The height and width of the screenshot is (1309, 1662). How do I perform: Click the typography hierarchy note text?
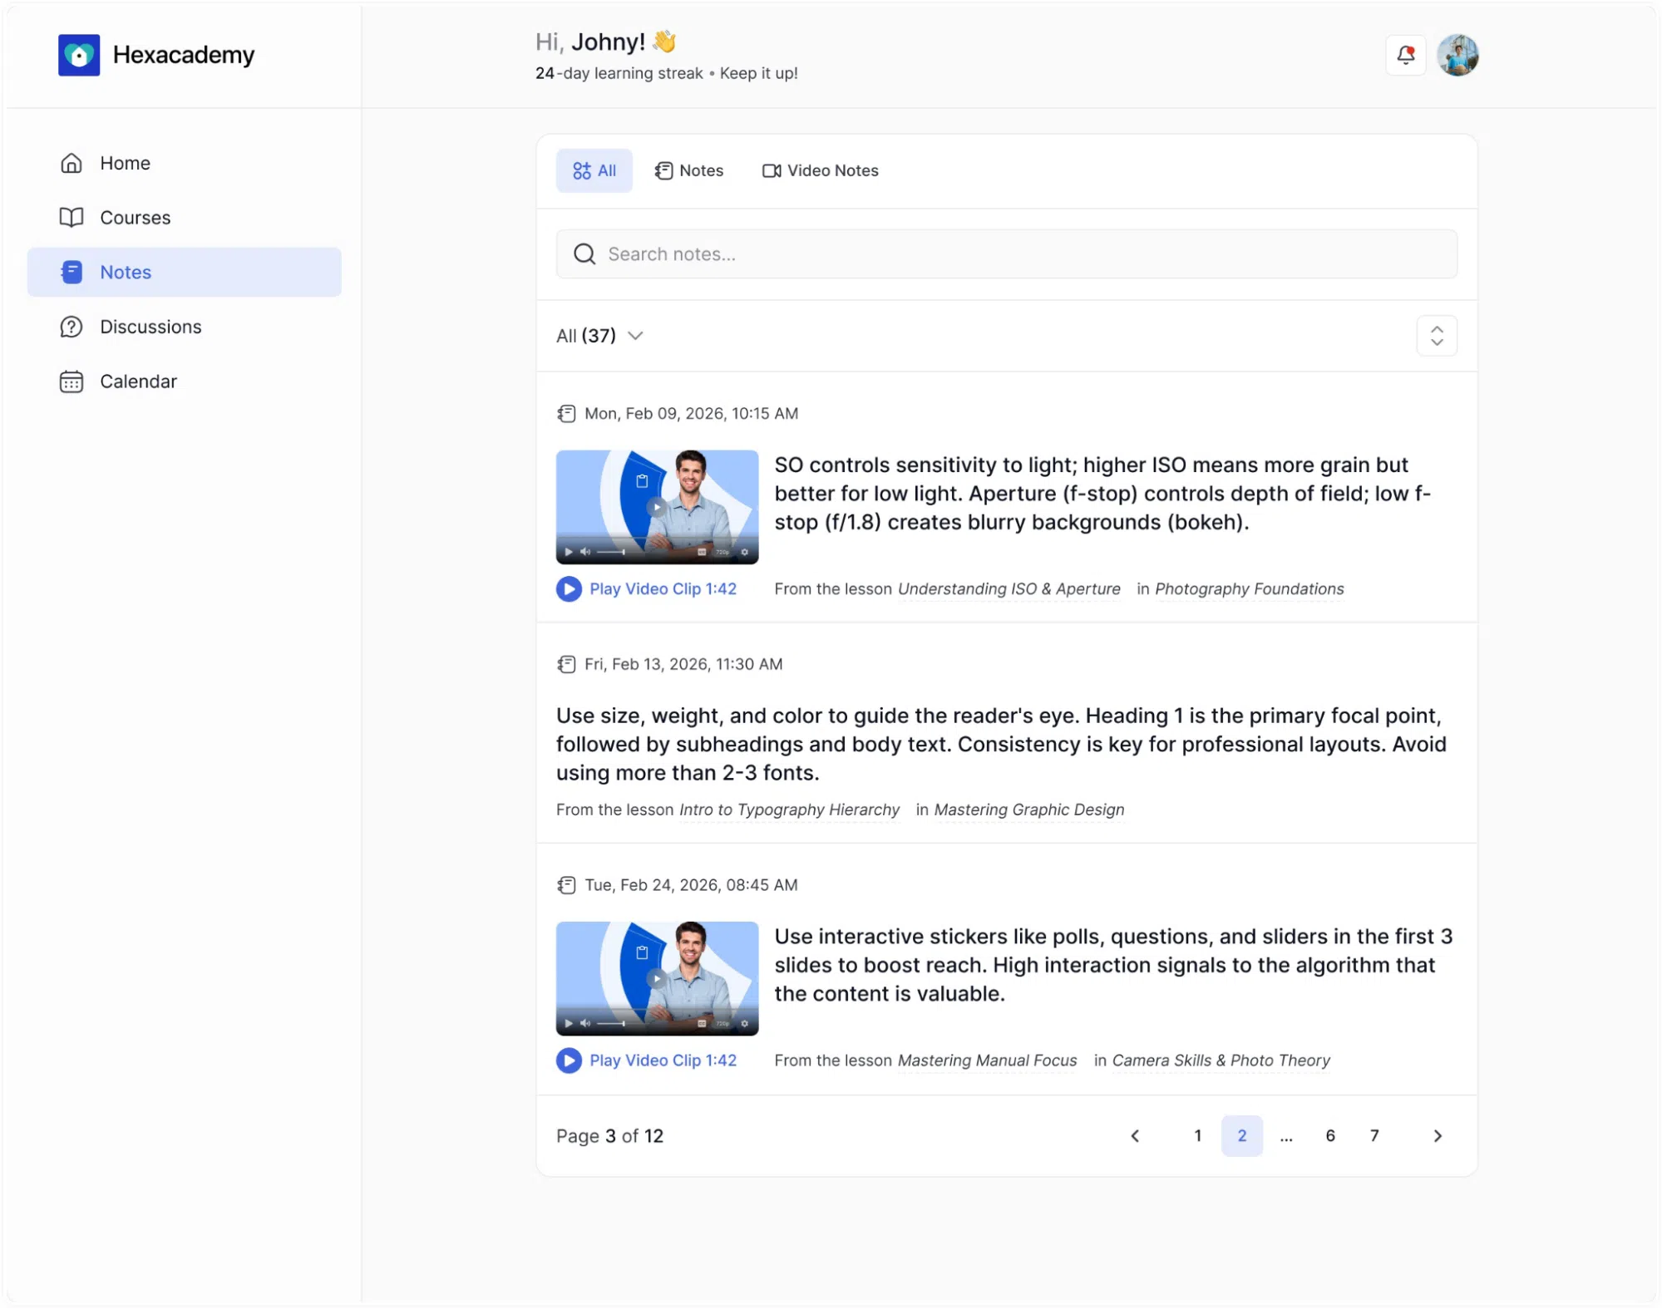1002,745
